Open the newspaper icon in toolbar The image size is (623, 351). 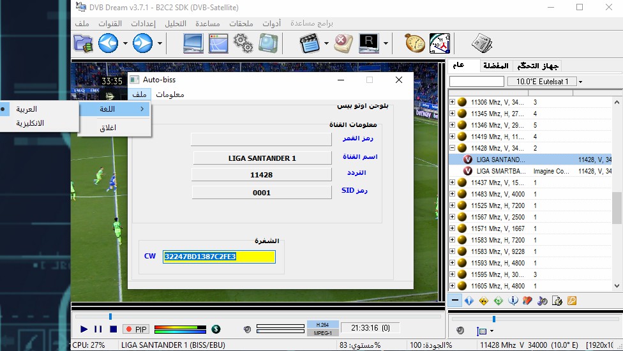(x=482, y=43)
